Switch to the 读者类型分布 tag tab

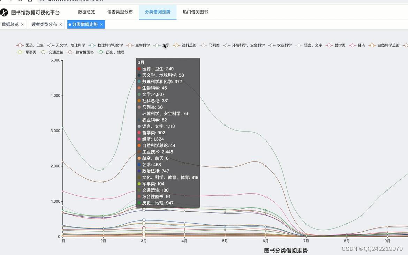click(x=44, y=24)
